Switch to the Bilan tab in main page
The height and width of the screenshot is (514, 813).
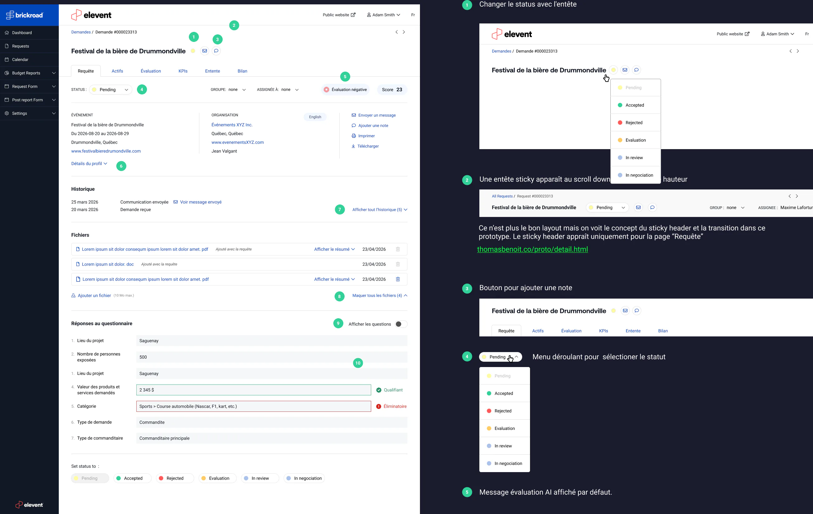tap(242, 71)
